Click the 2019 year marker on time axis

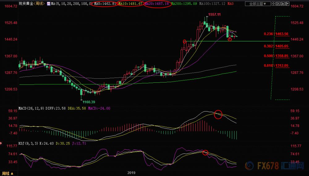pos(131,173)
